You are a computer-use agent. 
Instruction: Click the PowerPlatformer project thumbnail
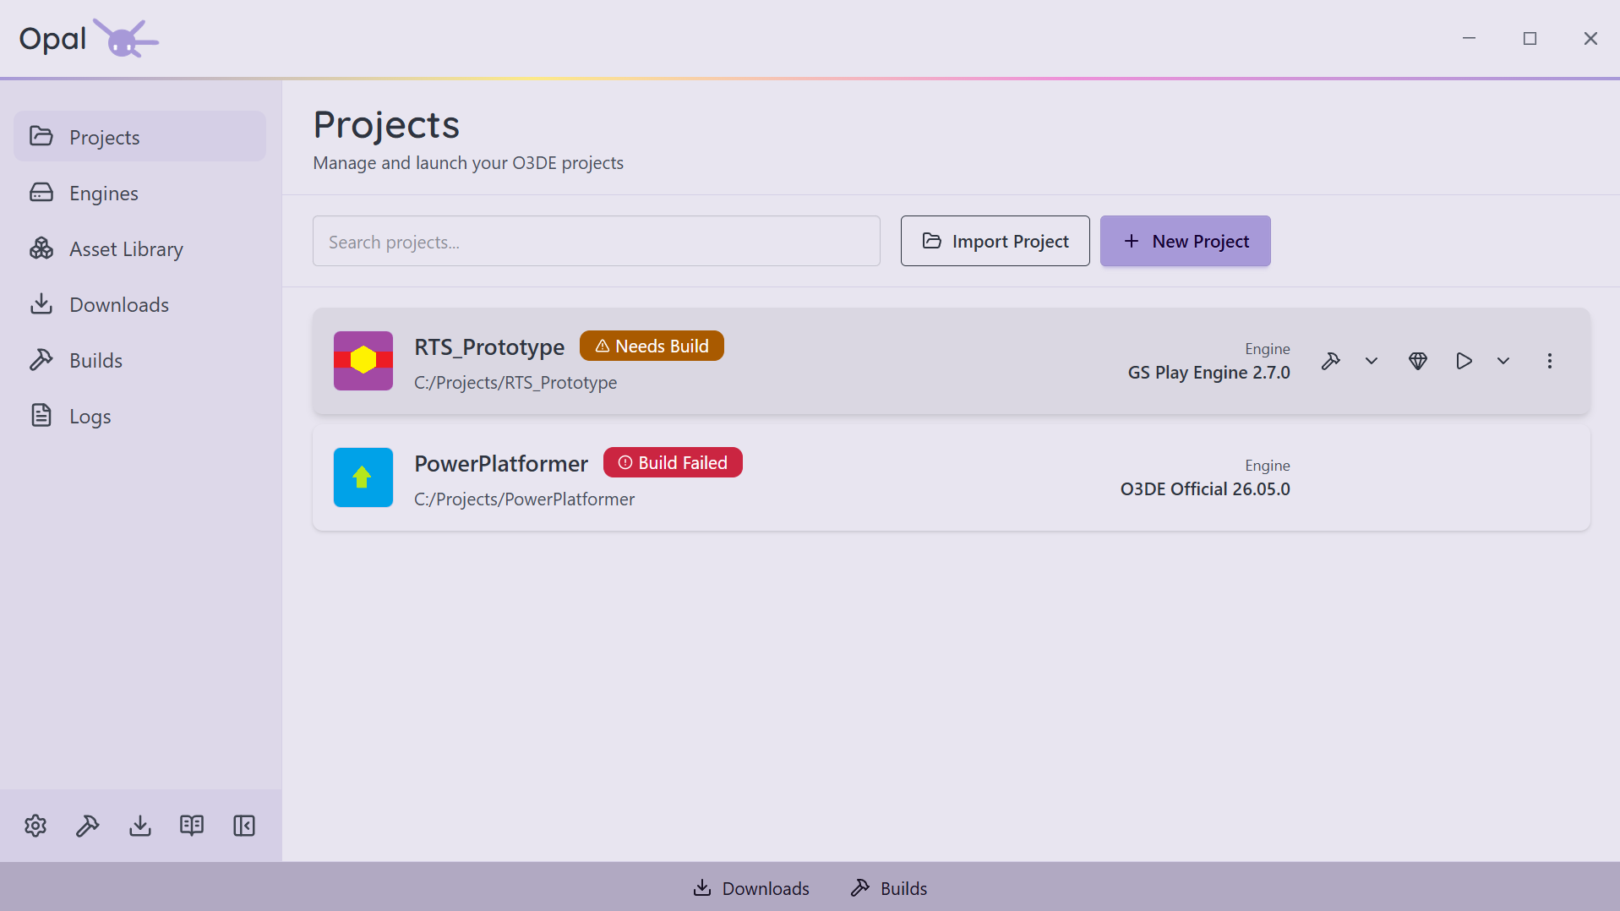click(363, 477)
